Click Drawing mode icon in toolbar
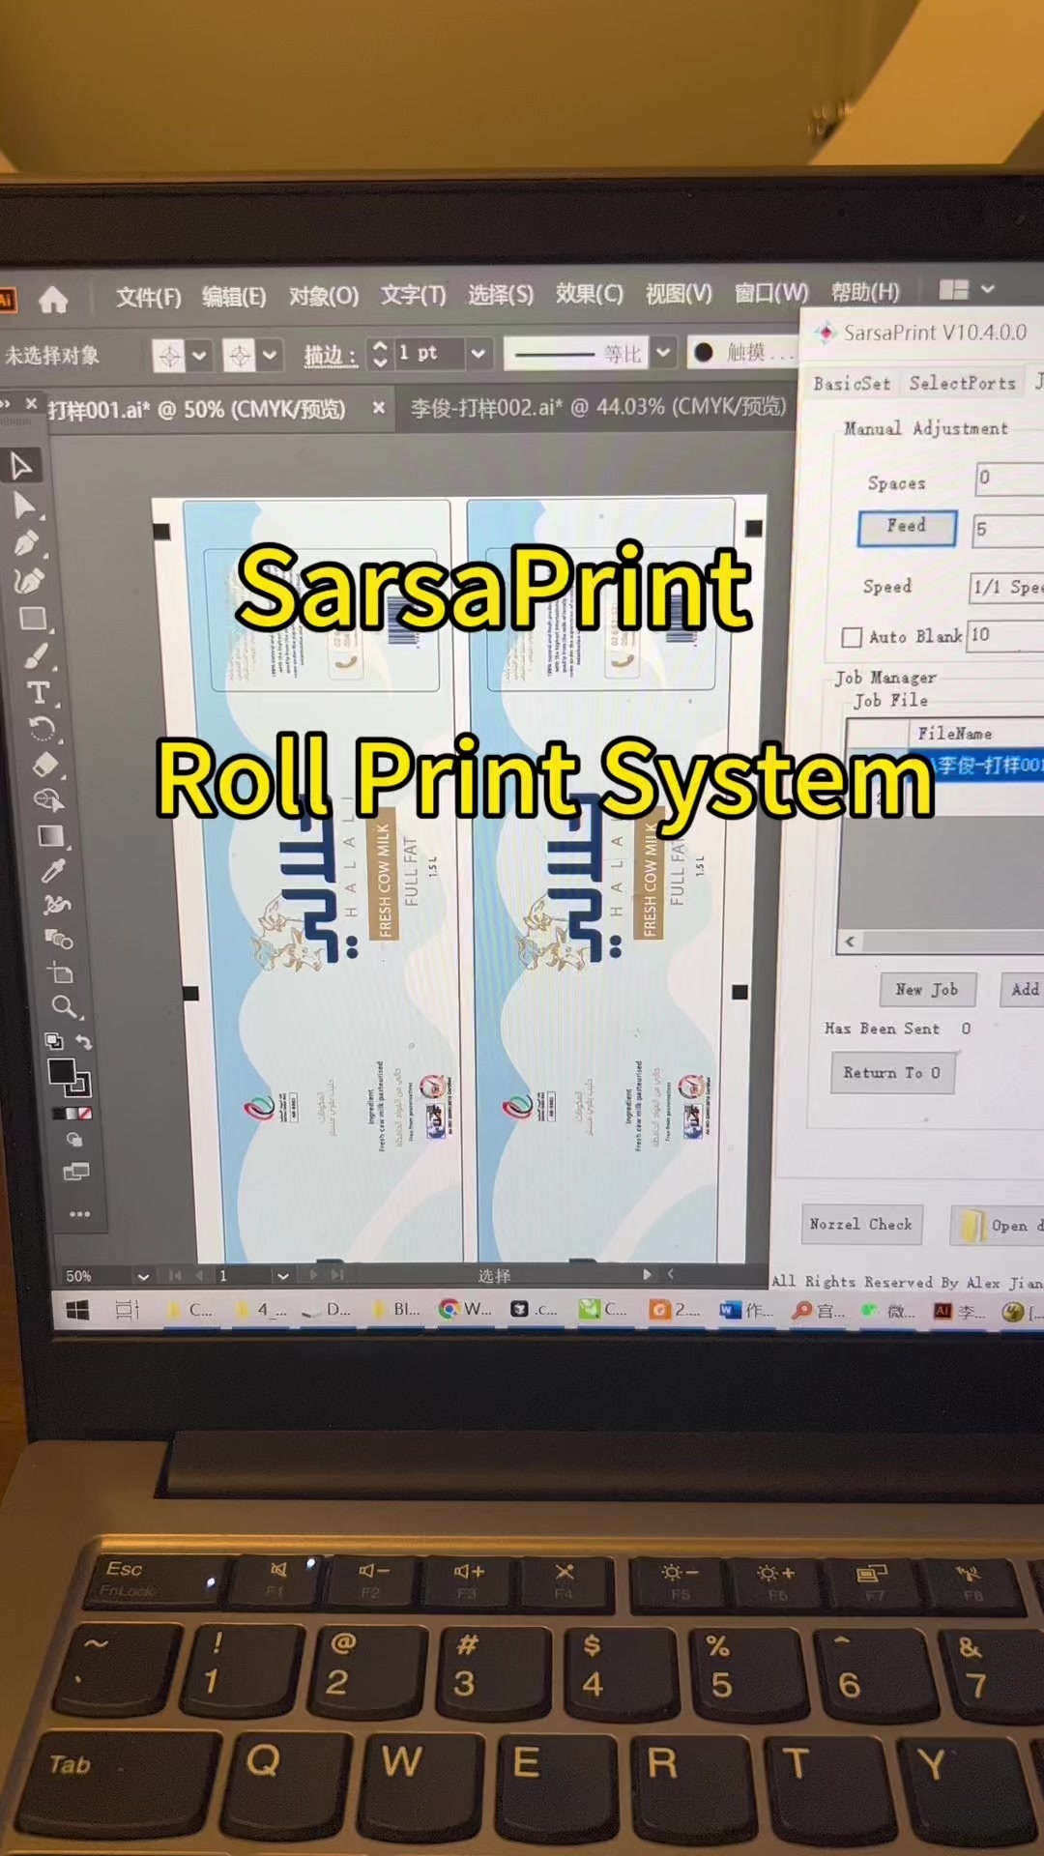This screenshot has width=1044, height=1856. click(74, 1140)
